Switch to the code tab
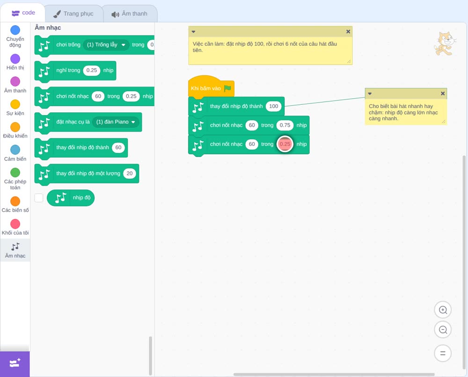 23,13
